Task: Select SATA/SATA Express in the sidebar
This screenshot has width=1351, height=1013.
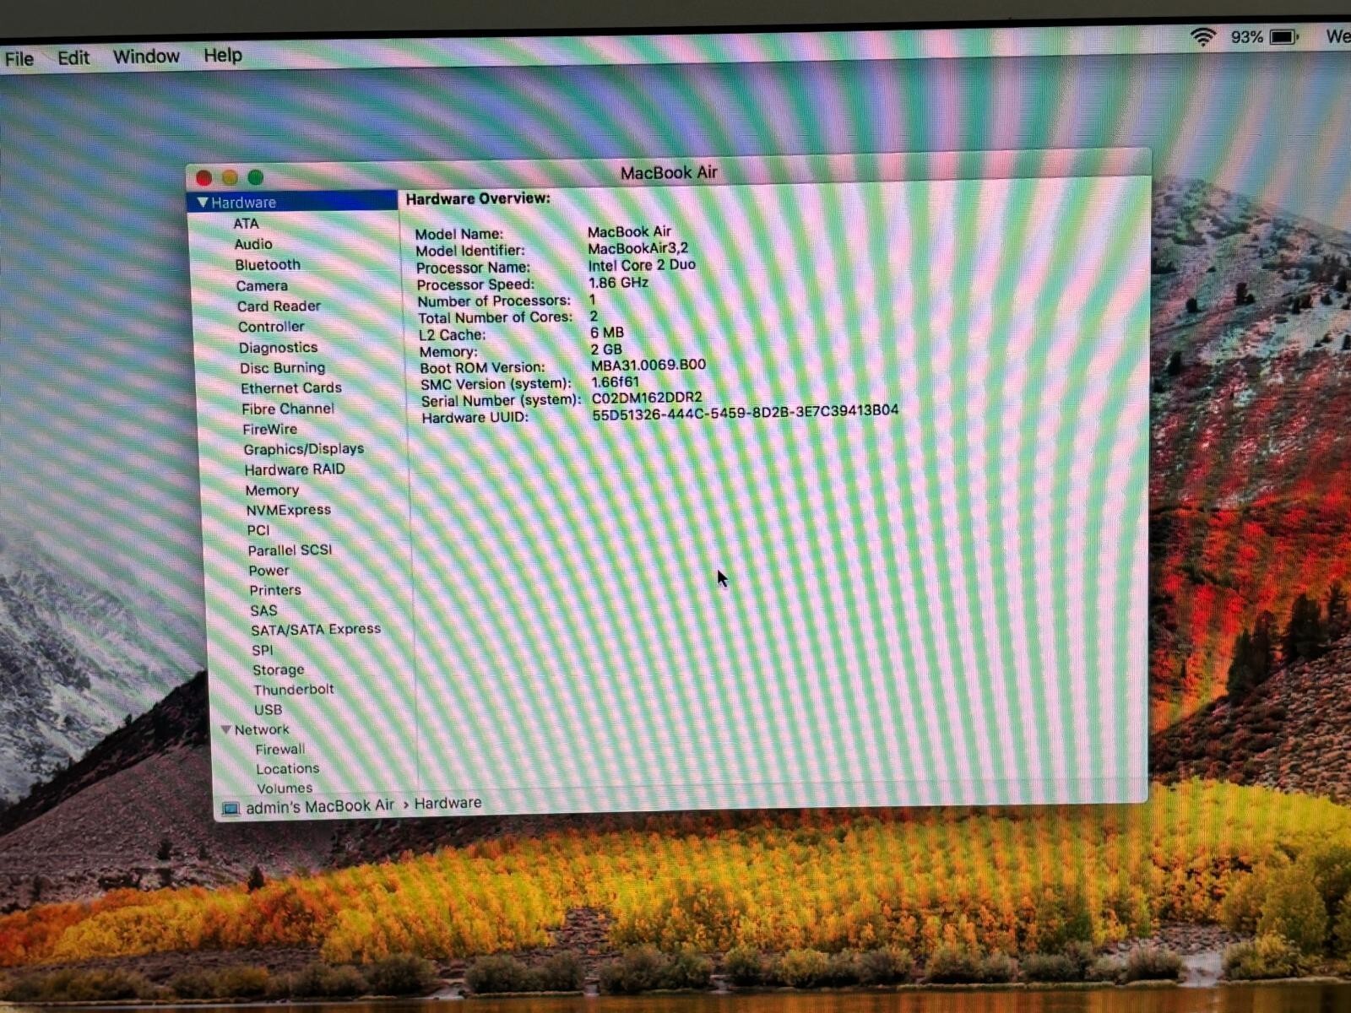Action: (316, 630)
